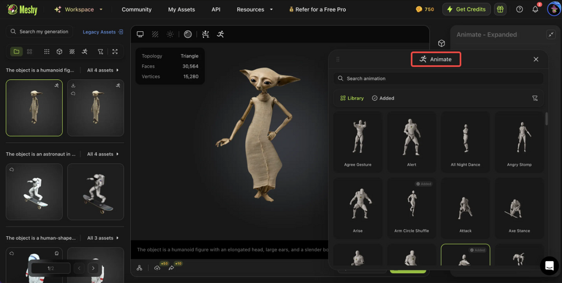Open the Workspace dropdown

(78, 9)
